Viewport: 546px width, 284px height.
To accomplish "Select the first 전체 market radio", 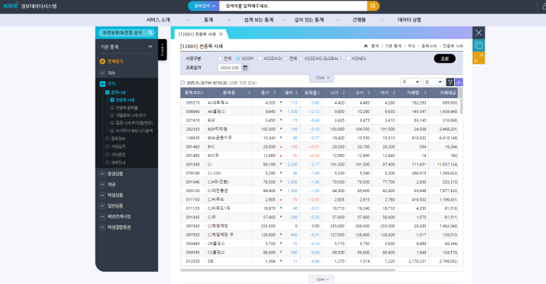I will coord(220,59).
